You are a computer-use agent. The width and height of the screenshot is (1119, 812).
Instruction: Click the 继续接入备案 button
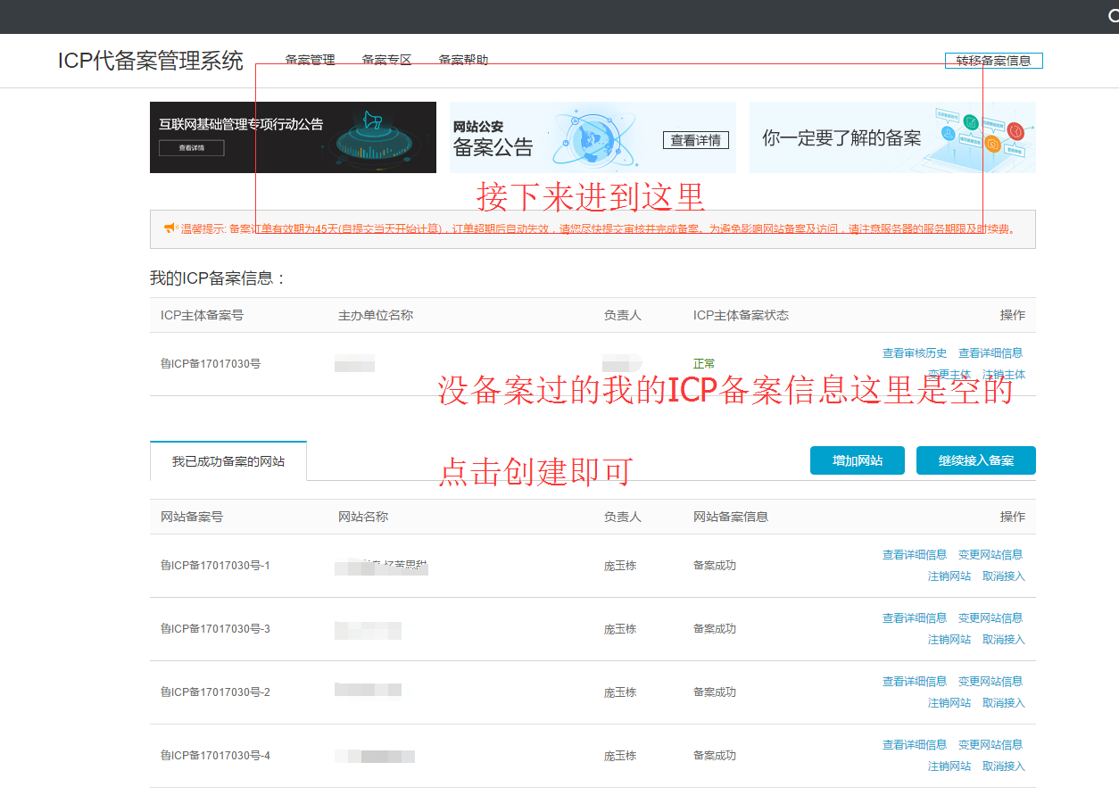click(976, 460)
